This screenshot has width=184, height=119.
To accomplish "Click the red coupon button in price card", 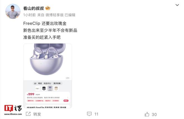I will (x=66, y=101).
